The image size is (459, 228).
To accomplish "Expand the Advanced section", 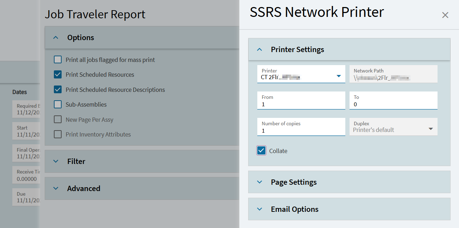I will 56,188.
